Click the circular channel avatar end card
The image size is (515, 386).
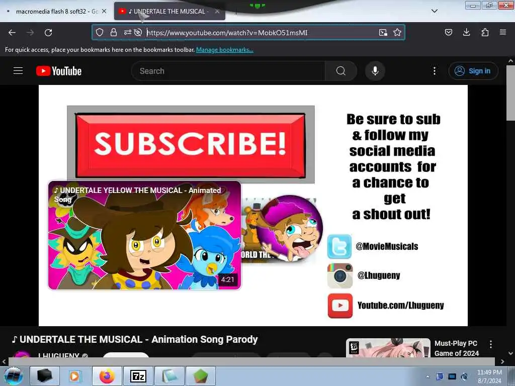pos(289,228)
